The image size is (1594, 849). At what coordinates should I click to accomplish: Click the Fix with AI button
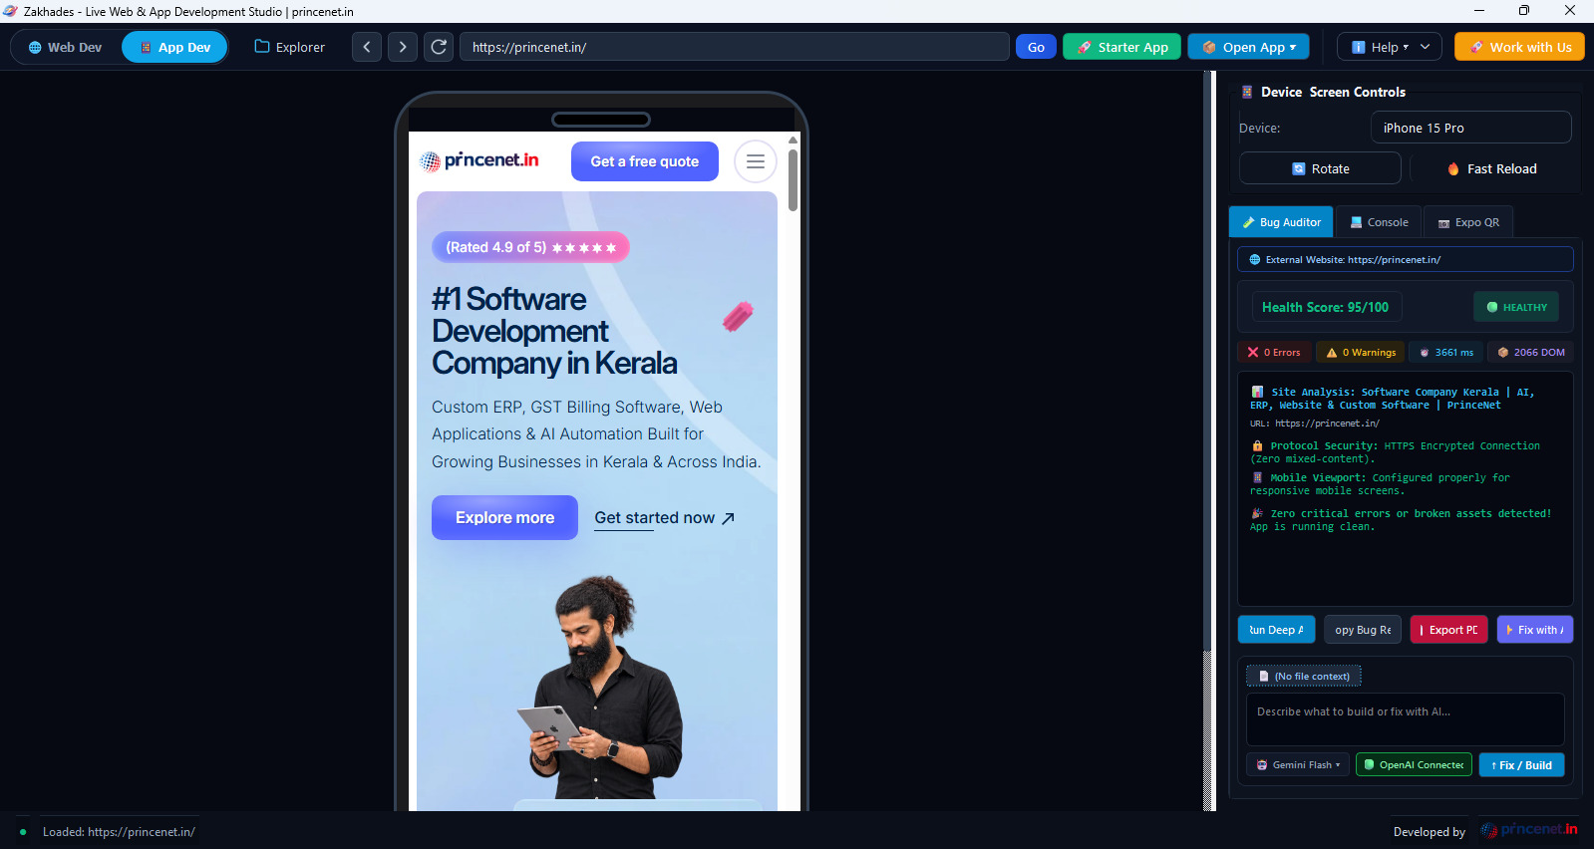pos(1535,630)
